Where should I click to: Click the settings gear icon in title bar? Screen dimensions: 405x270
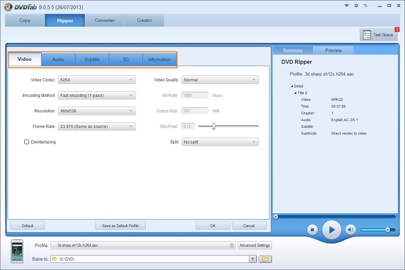click(356, 5)
